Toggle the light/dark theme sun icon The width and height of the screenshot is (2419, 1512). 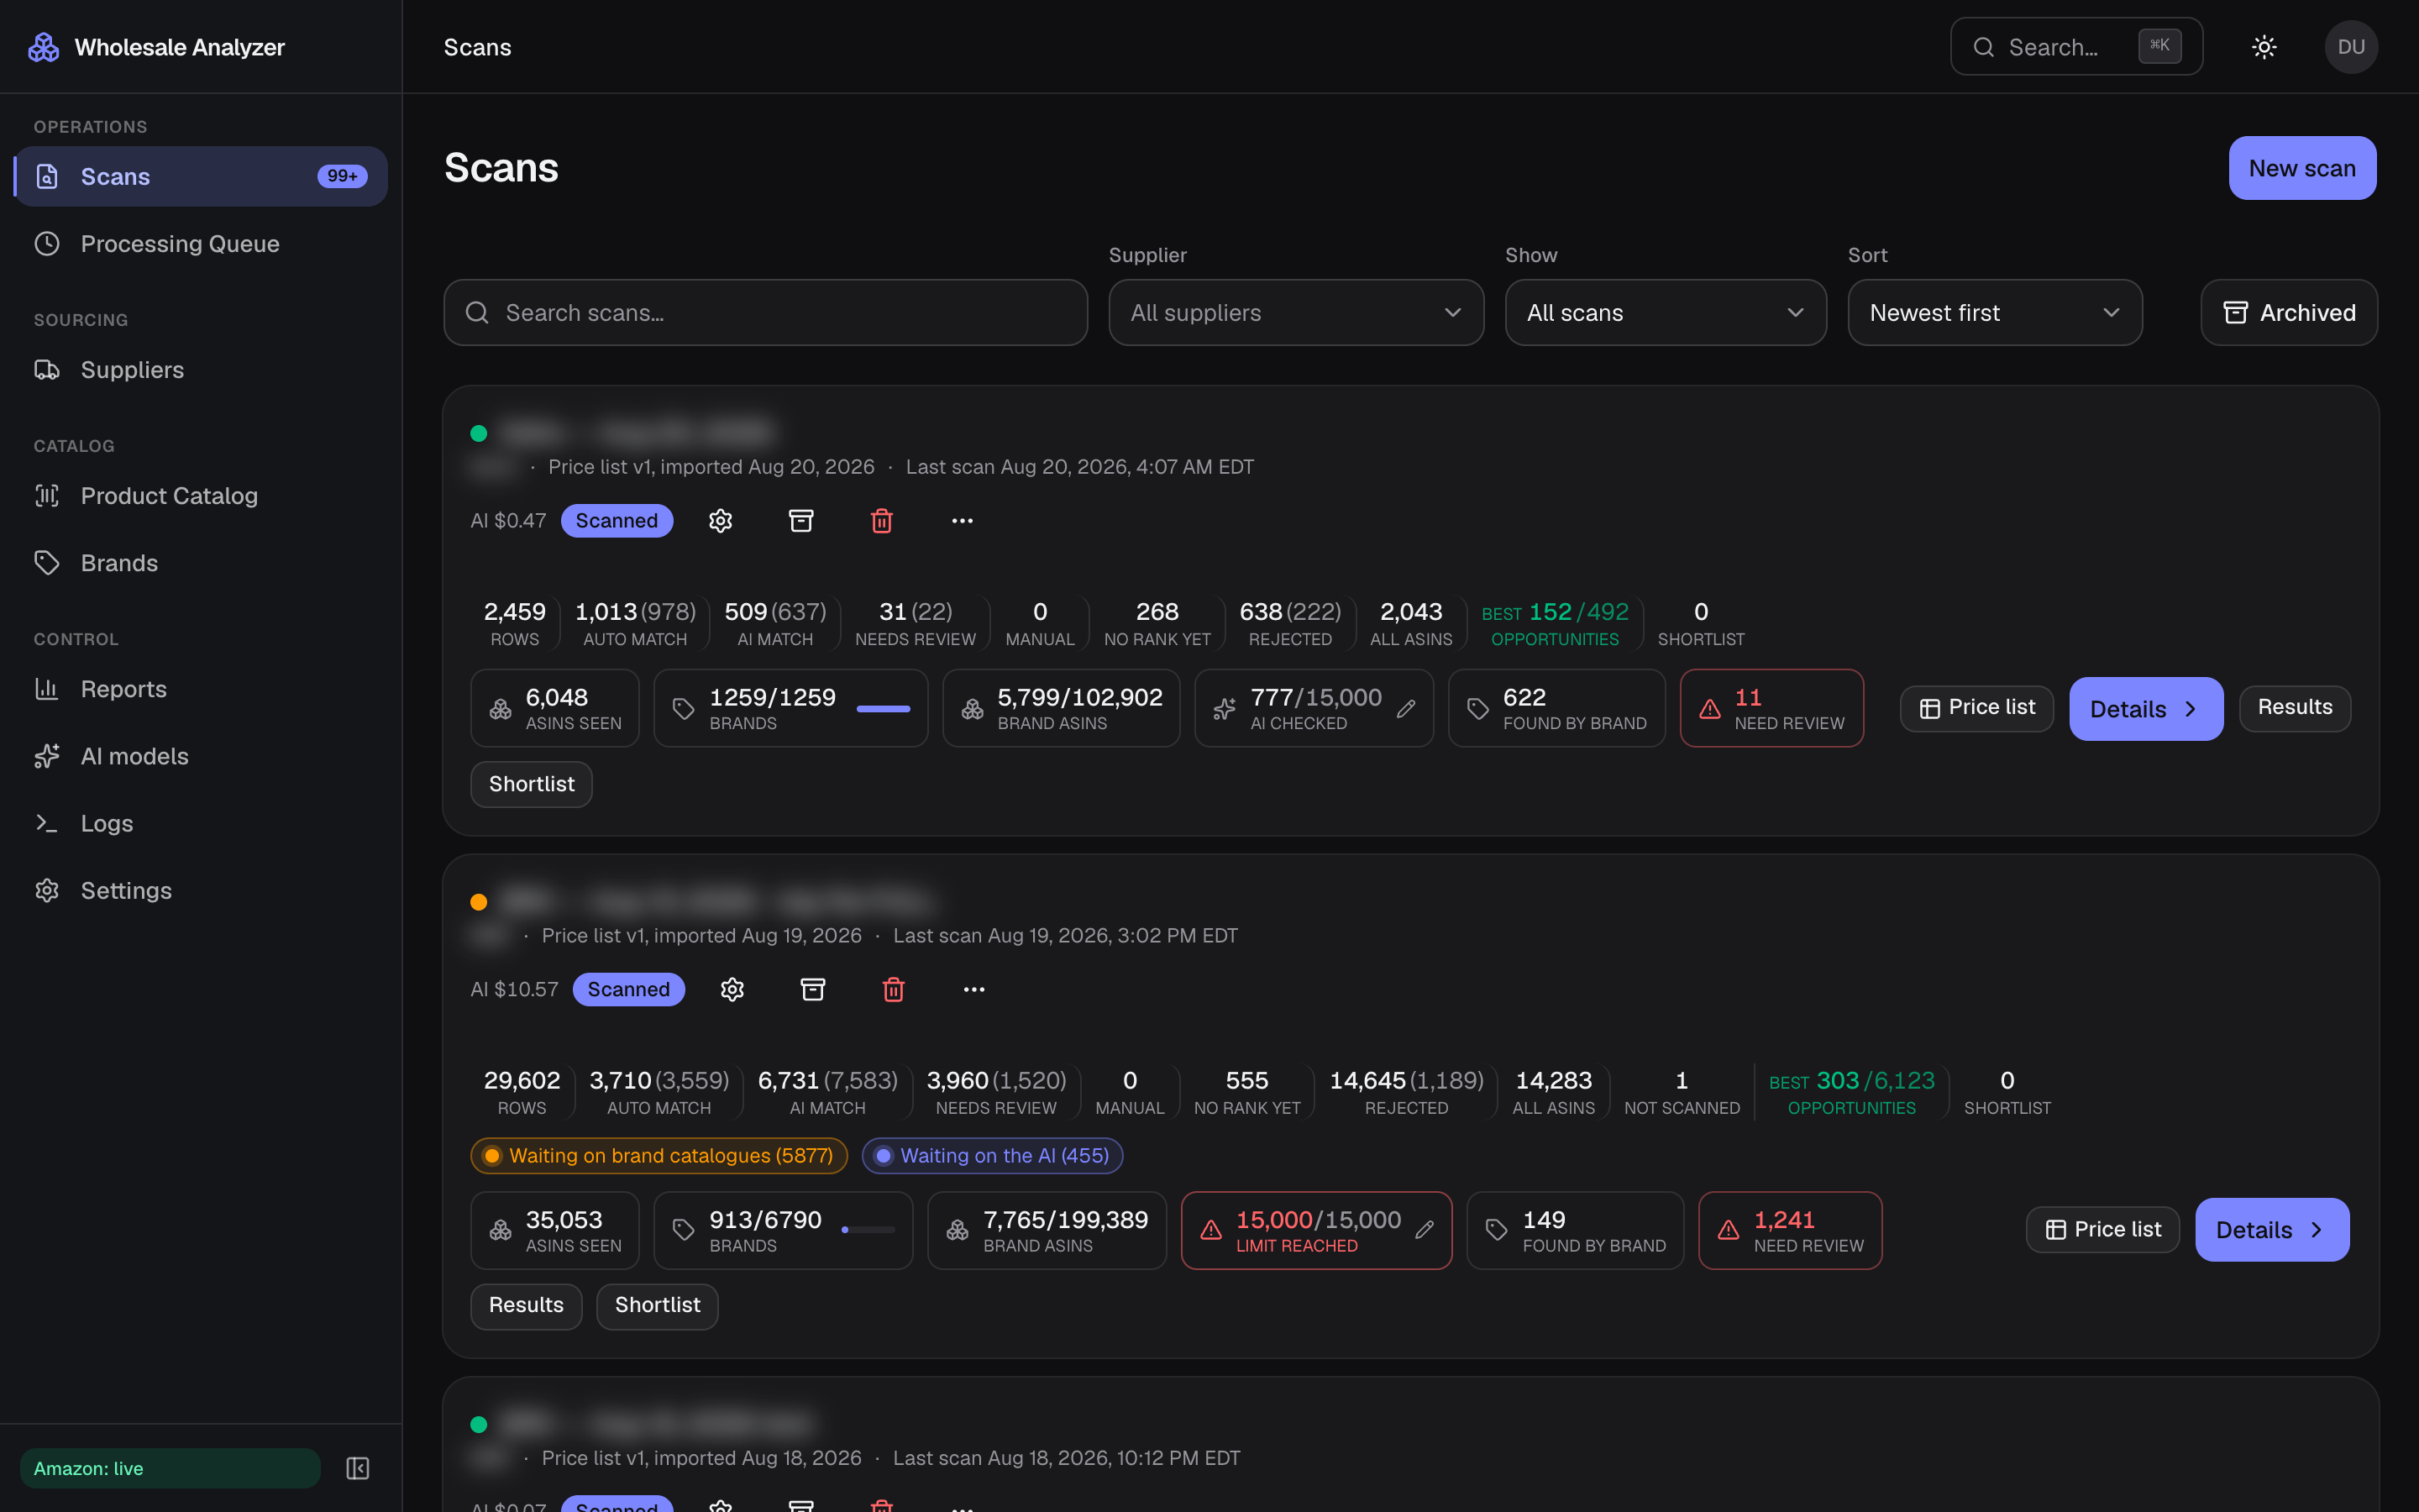coord(2264,47)
